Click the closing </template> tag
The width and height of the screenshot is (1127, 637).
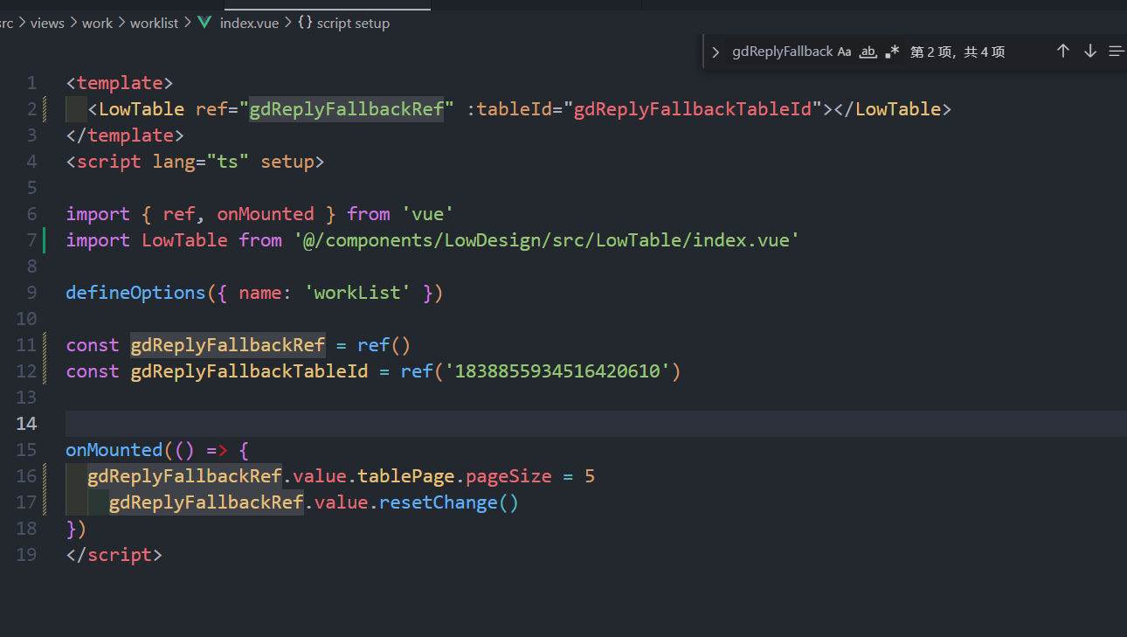125,135
